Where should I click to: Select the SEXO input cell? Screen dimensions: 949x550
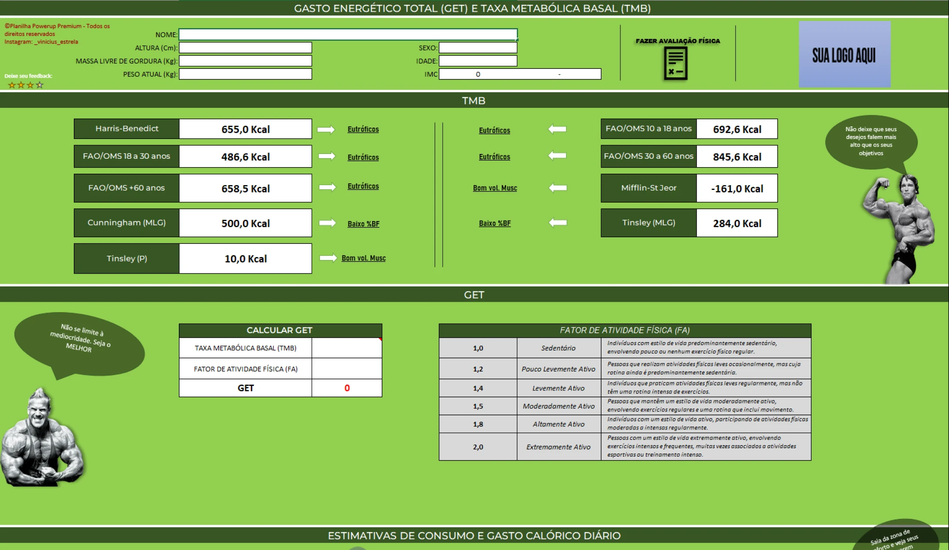point(478,47)
